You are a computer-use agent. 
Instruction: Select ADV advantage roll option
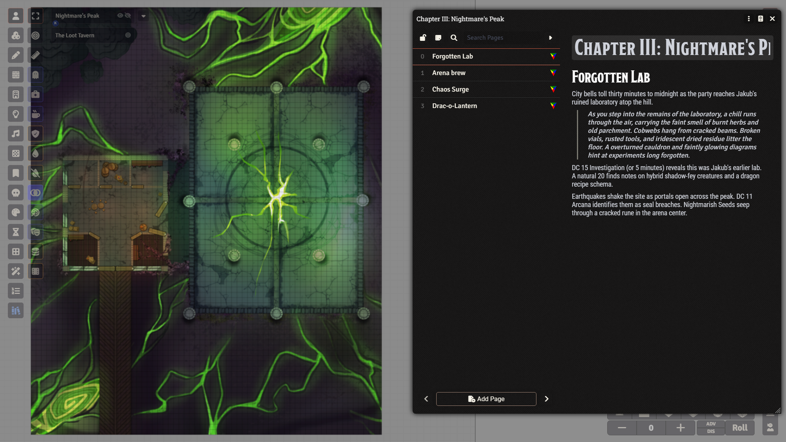711,424
